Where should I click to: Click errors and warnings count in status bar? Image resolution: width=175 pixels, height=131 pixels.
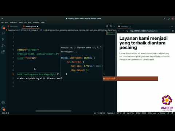tap(5, 113)
